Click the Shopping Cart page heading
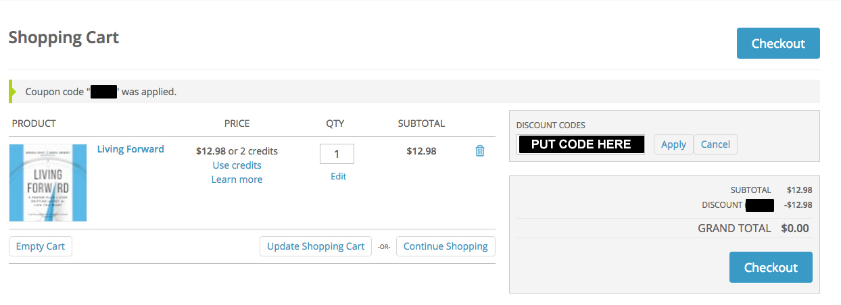 (x=64, y=37)
